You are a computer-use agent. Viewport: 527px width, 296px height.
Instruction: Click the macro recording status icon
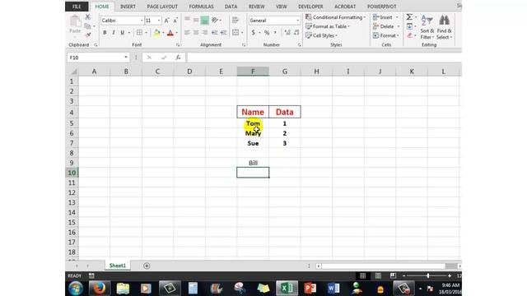pyautogui.click(x=91, y=276)
